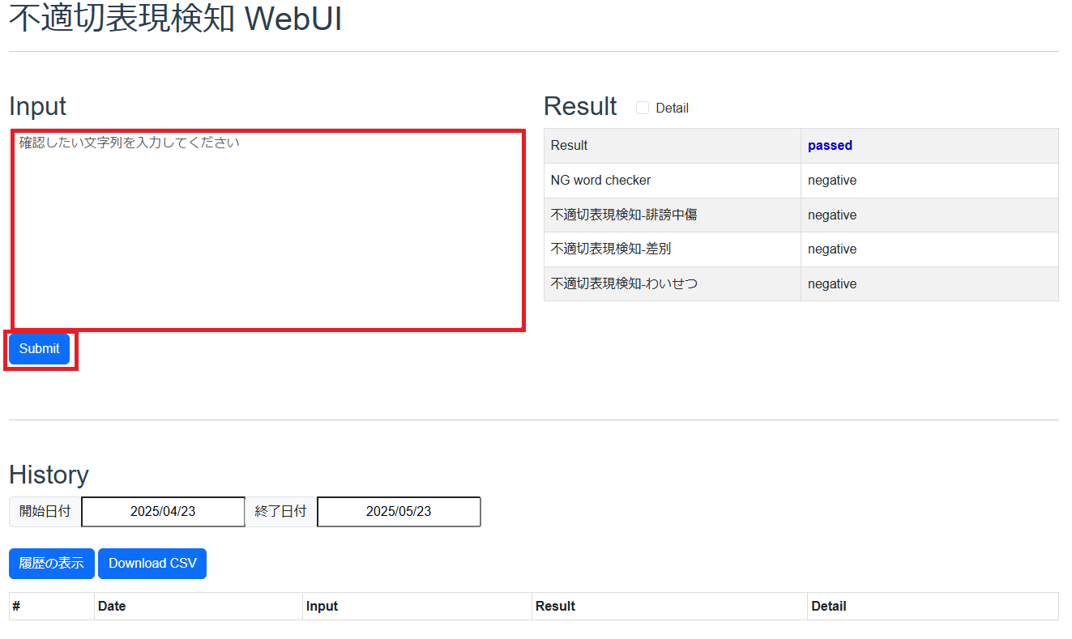Click the 不適切表現検知-差別 row label
Image resolution: width=1072 pixels, height=639 pixels.
click(x=611, y=249)
